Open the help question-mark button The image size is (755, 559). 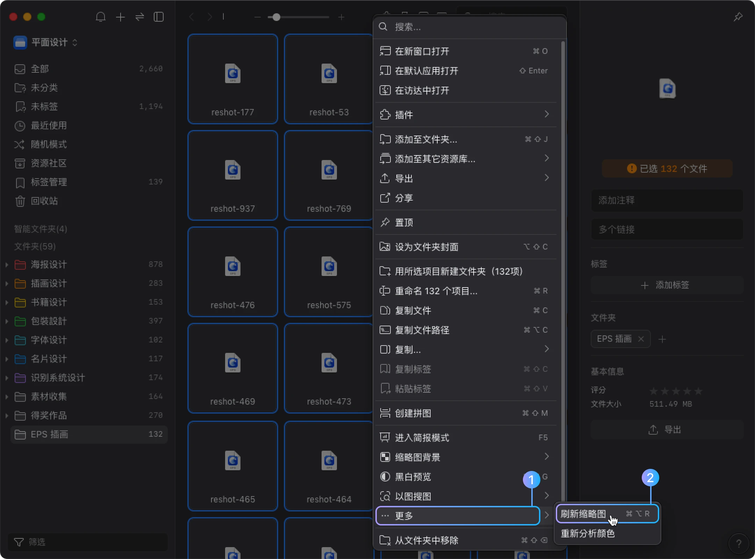[x=739, y=543]
